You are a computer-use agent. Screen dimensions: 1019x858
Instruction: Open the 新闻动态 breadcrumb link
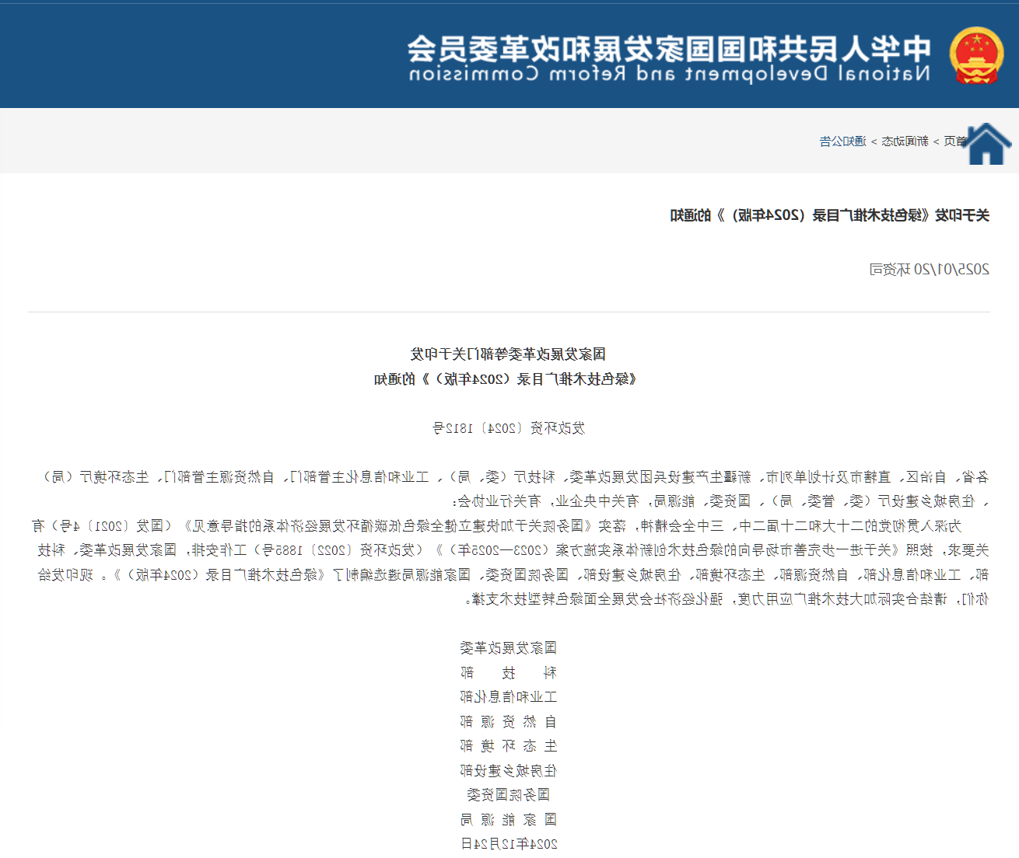905,141
